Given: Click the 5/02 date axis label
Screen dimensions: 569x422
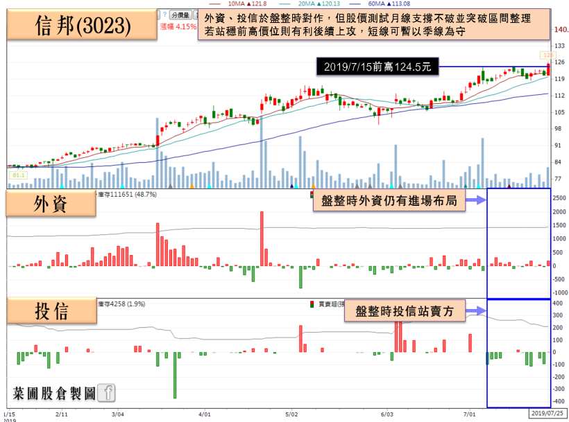Looking at the screenshot, I should point(291,414).
